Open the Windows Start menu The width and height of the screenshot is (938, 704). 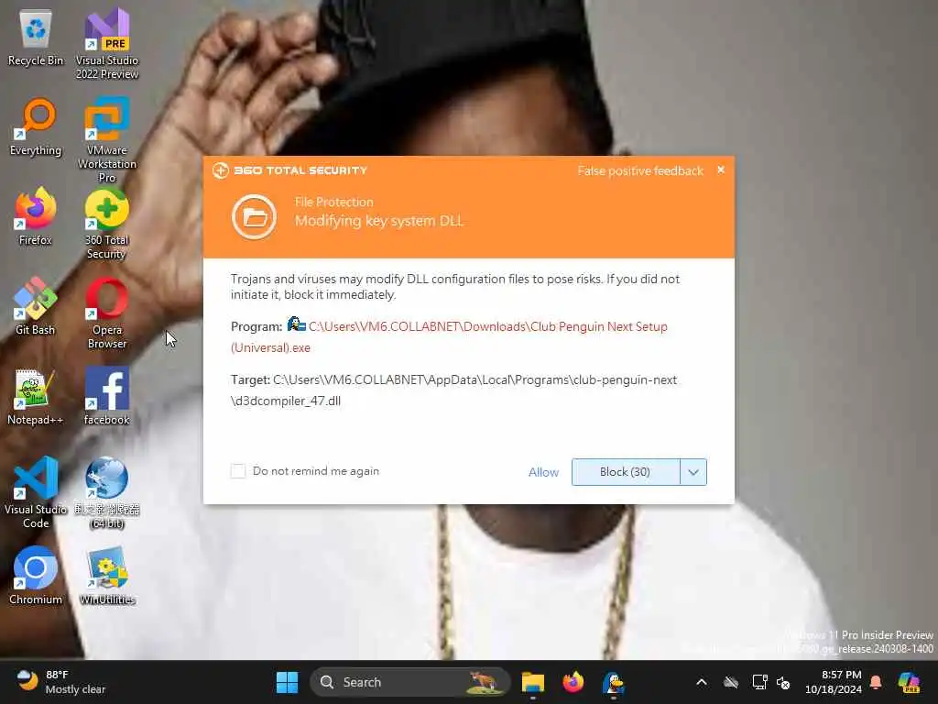click(x=287, y=682)
